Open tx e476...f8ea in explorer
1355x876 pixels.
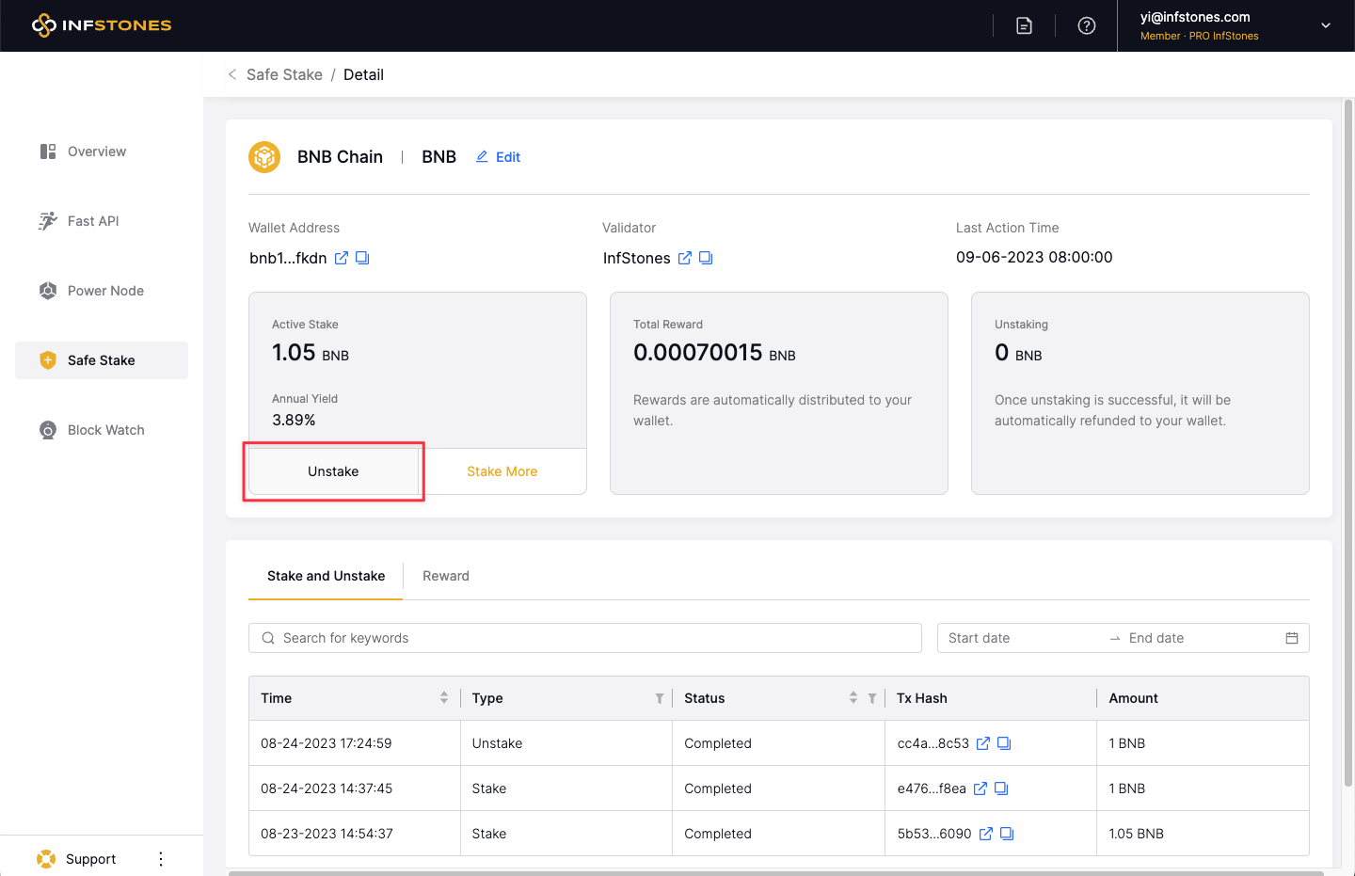(x=980, y=788)
